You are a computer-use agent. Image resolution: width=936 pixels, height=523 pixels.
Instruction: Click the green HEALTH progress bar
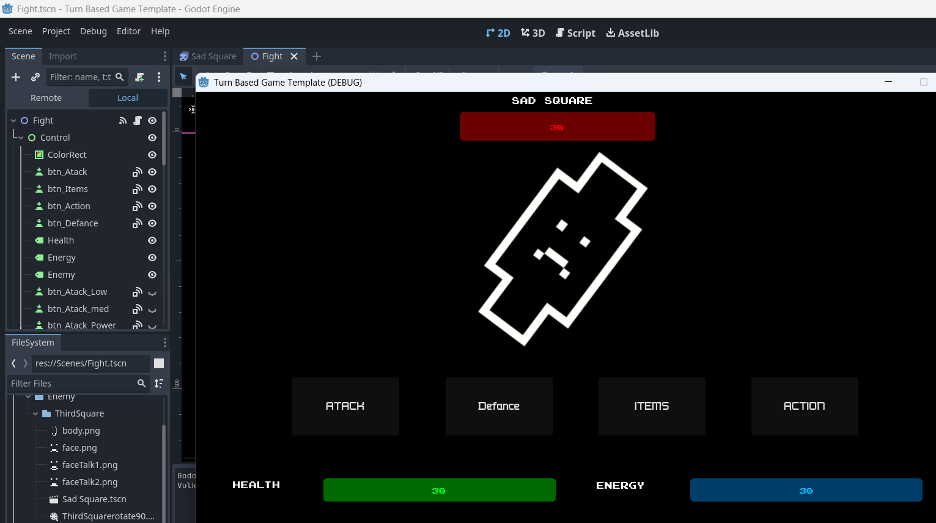440,490
